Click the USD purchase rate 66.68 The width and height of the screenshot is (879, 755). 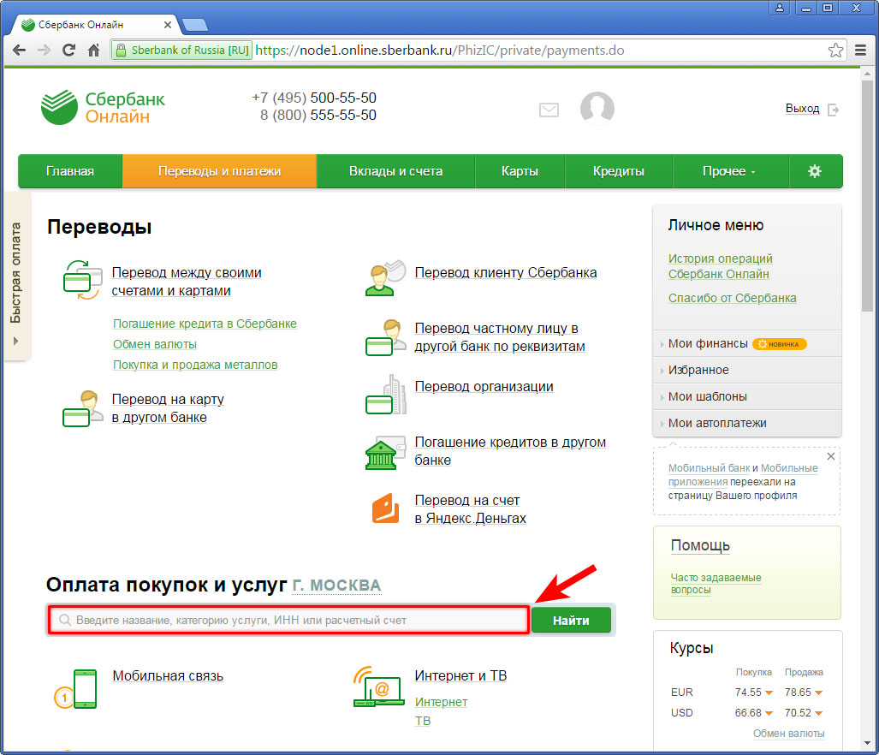click(x=748, y=713)
